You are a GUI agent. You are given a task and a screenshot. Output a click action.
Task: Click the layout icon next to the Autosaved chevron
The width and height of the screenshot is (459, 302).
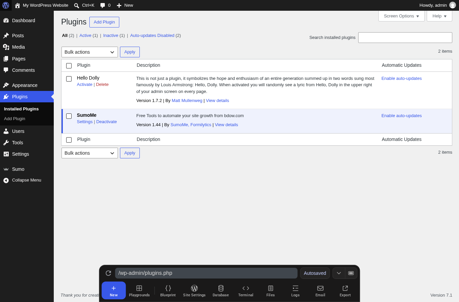coord(351,273)
